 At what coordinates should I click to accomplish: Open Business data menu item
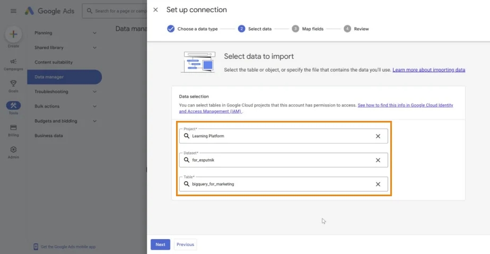pos(49,136)
